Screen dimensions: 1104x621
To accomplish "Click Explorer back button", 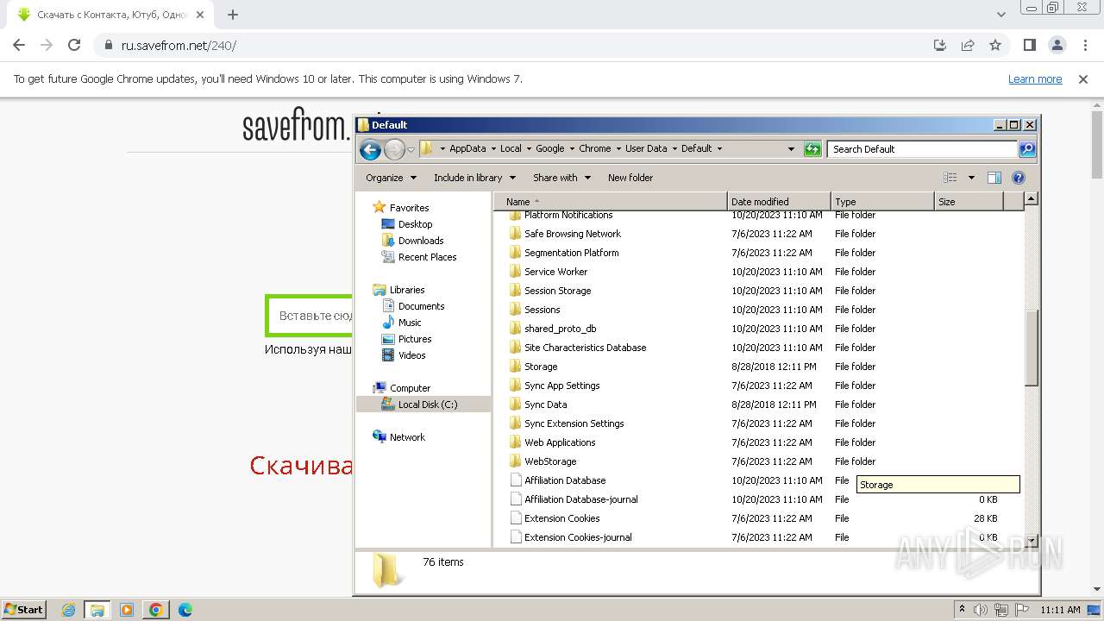I will 370,149.
